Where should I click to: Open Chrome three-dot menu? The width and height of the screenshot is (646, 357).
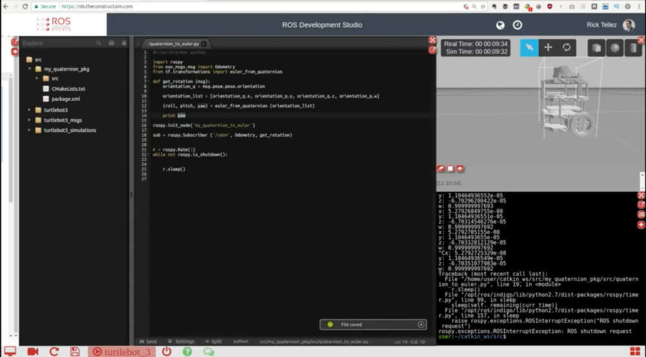click(x=640, y=6)
